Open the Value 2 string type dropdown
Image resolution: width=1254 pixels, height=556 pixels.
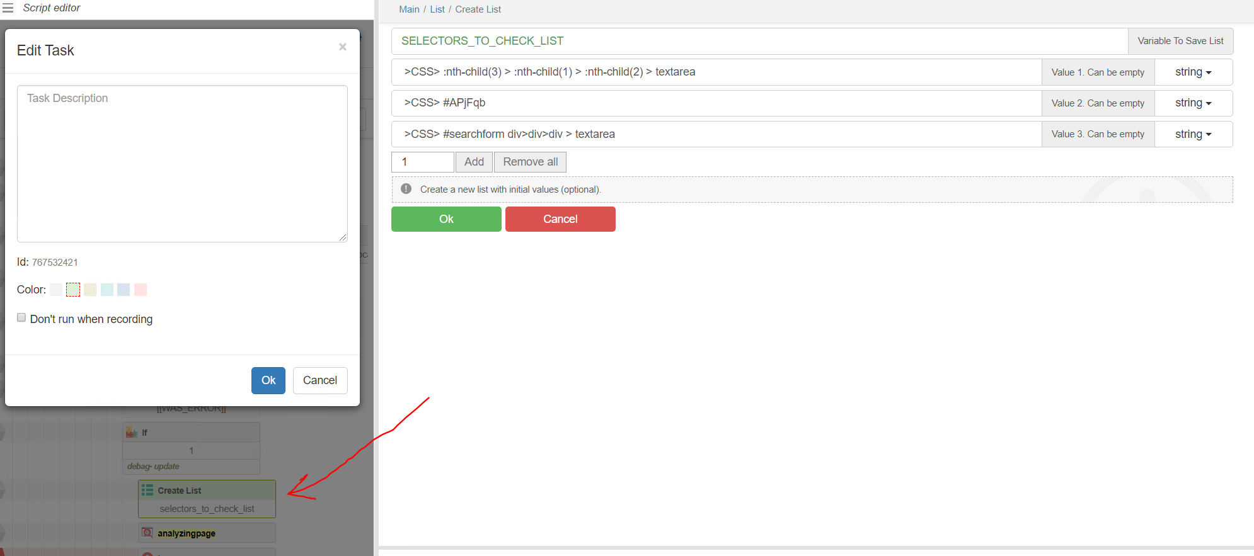1193,103
